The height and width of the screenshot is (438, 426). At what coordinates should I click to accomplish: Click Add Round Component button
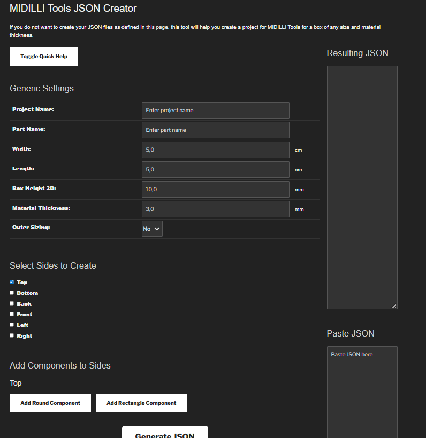point(50,403)
